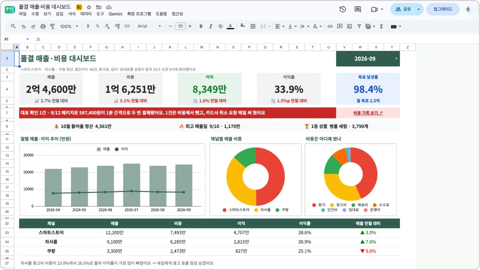The image size is (480, 270).
Task: Open the zoom 100% dropdown
Action: pos(69,26)
